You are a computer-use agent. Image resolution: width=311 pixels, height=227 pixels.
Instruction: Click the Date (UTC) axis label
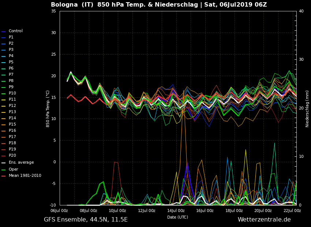(x=177, y=217)
